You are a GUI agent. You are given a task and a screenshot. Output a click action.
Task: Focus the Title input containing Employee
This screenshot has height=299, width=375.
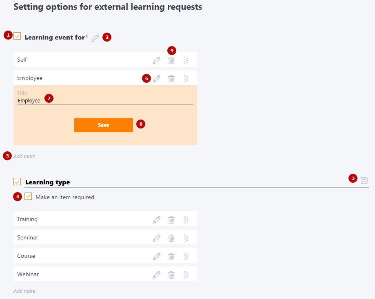tap(105, 101)
